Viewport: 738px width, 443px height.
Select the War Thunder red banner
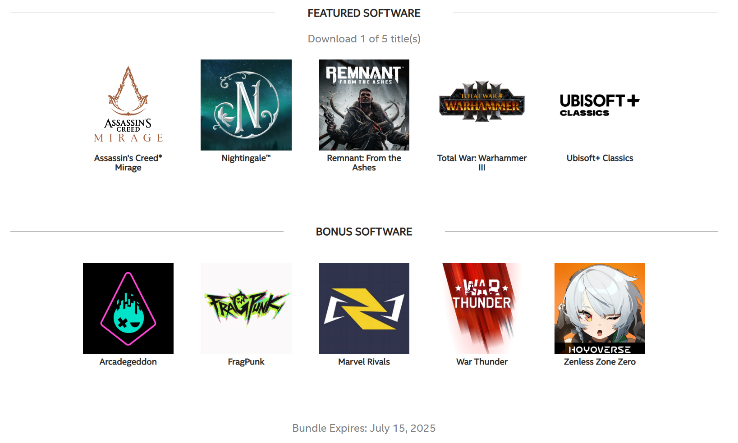[x=482, y=308]
